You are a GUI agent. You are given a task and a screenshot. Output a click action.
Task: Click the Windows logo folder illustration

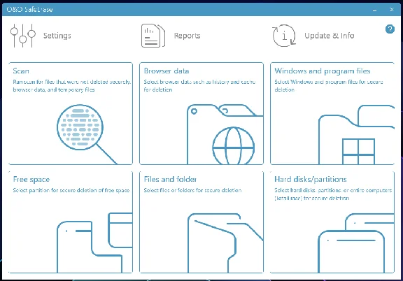(x=356, y=134)
